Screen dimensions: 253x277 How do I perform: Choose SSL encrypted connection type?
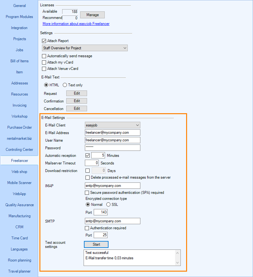tap(108, 205)
